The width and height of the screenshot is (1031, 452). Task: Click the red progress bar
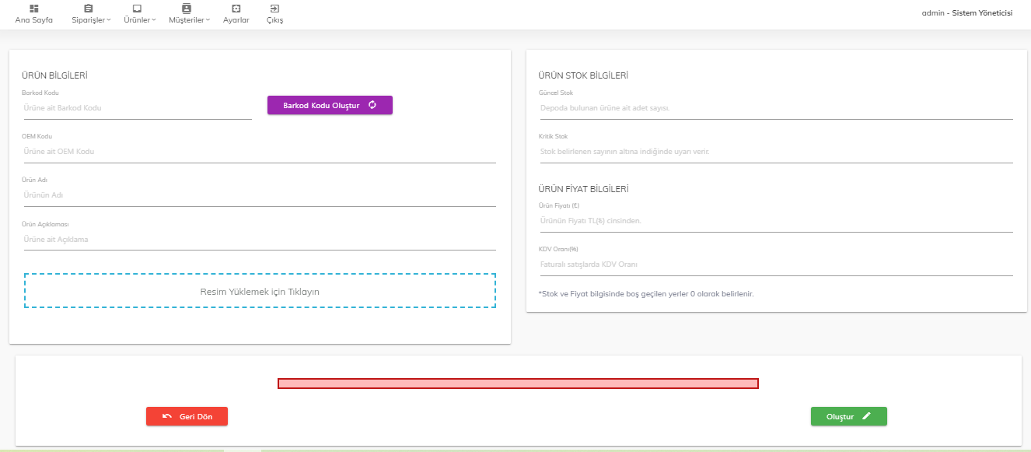(518, 384)
